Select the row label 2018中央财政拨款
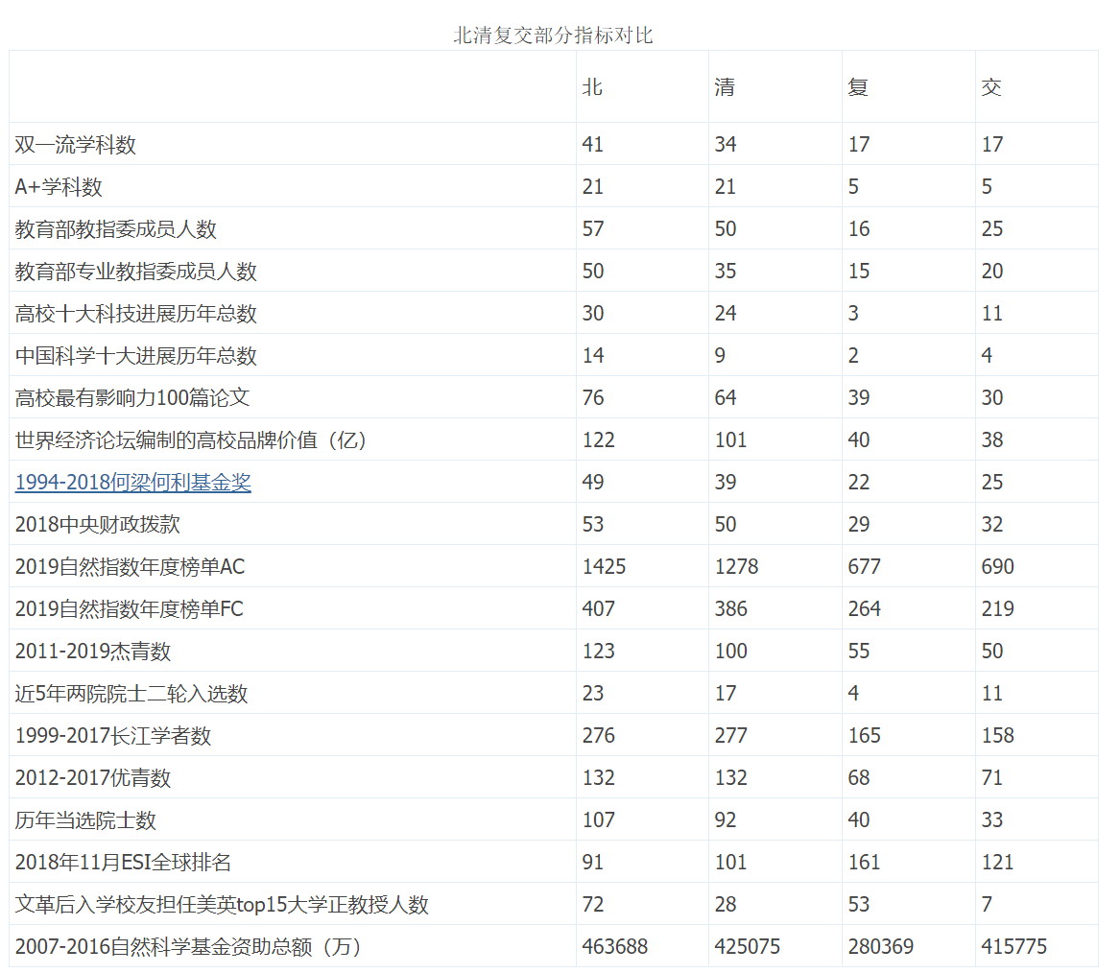Viewport: 1120px width, 973px height. click(97, 524)
